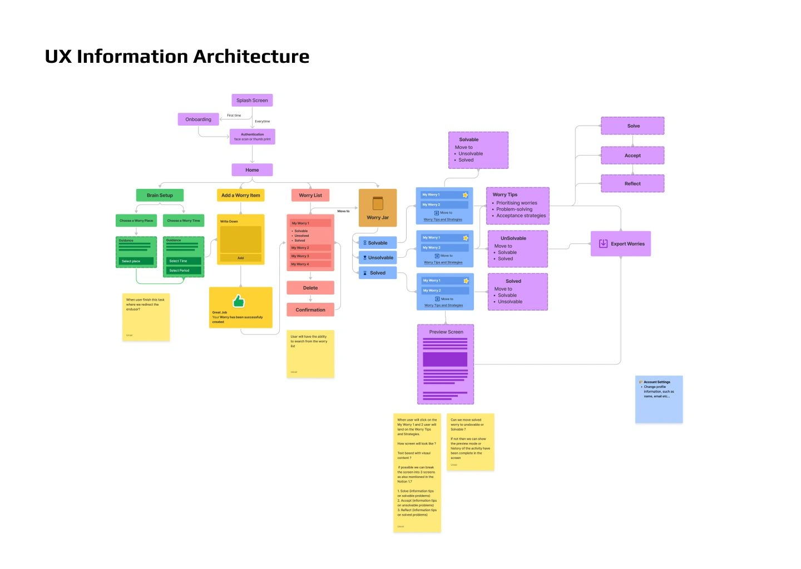Click the hourglass icon on the blue Solved box

pos(365,273)
